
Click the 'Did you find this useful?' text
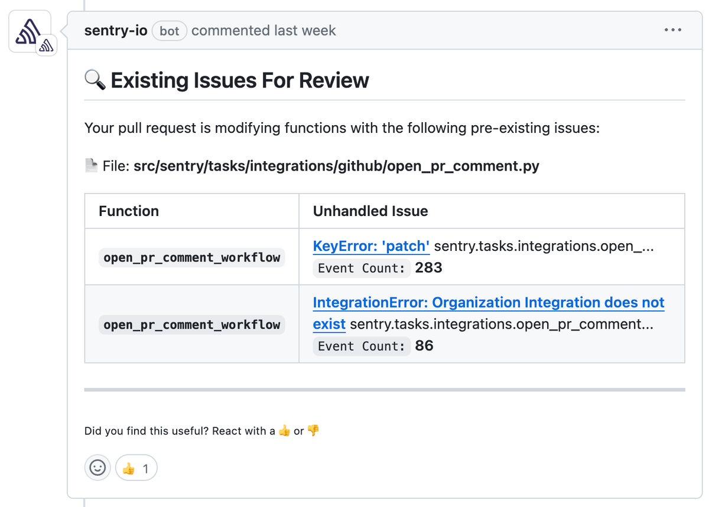[145, 431]
